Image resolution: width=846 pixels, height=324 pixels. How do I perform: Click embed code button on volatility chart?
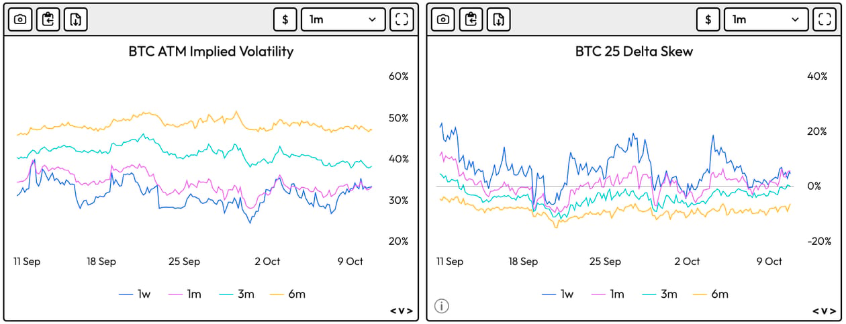402,311
